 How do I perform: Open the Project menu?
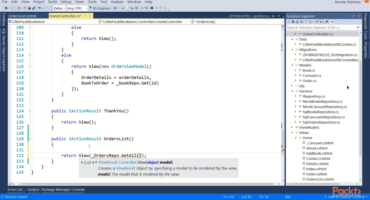(39, 2)
